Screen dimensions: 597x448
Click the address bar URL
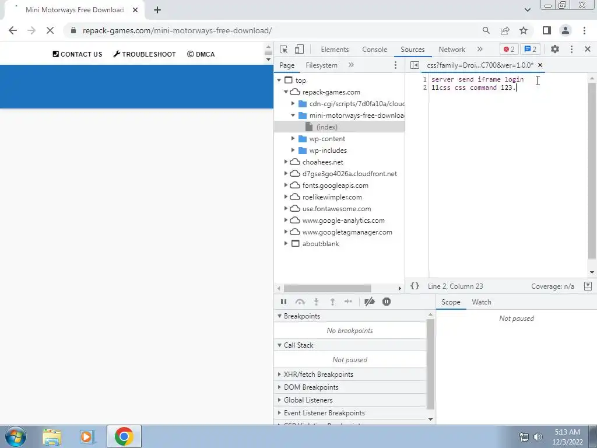click(177, 30)
